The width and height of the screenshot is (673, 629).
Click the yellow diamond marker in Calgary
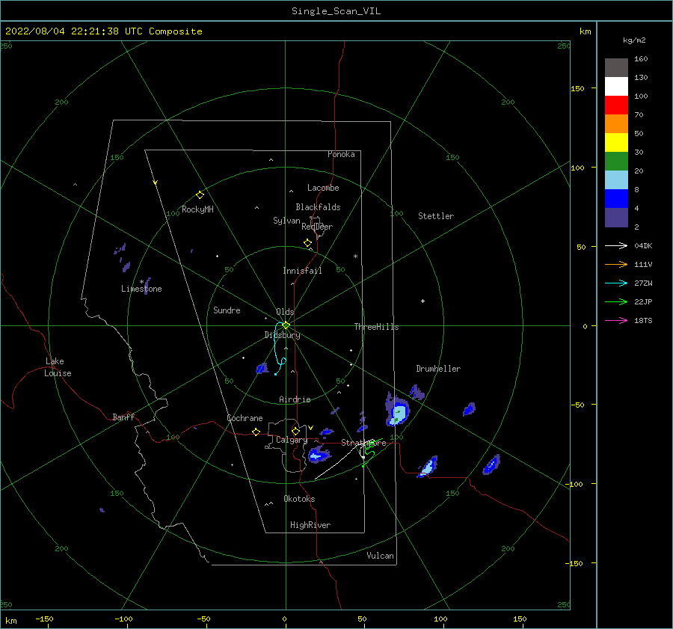coord(295,431)
